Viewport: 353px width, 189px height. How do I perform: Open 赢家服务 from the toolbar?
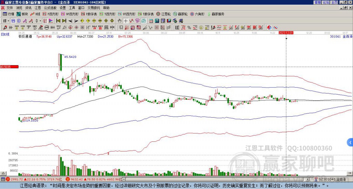pos(216,14)
